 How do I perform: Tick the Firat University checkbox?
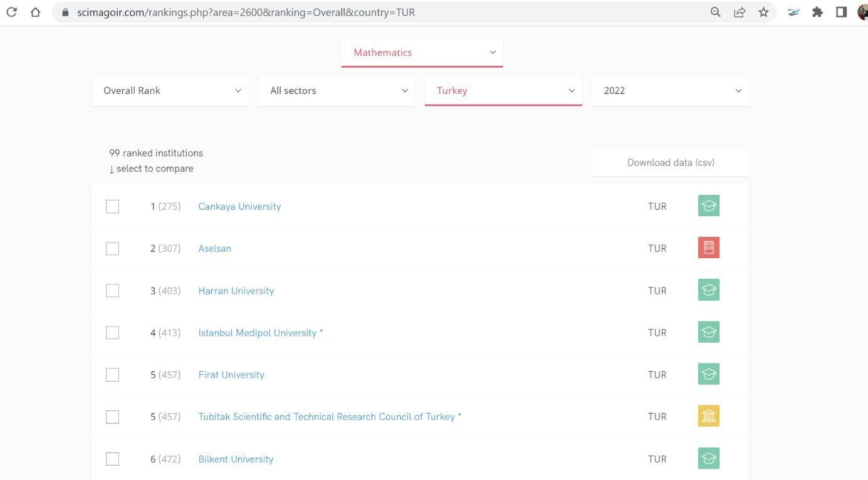112,374
